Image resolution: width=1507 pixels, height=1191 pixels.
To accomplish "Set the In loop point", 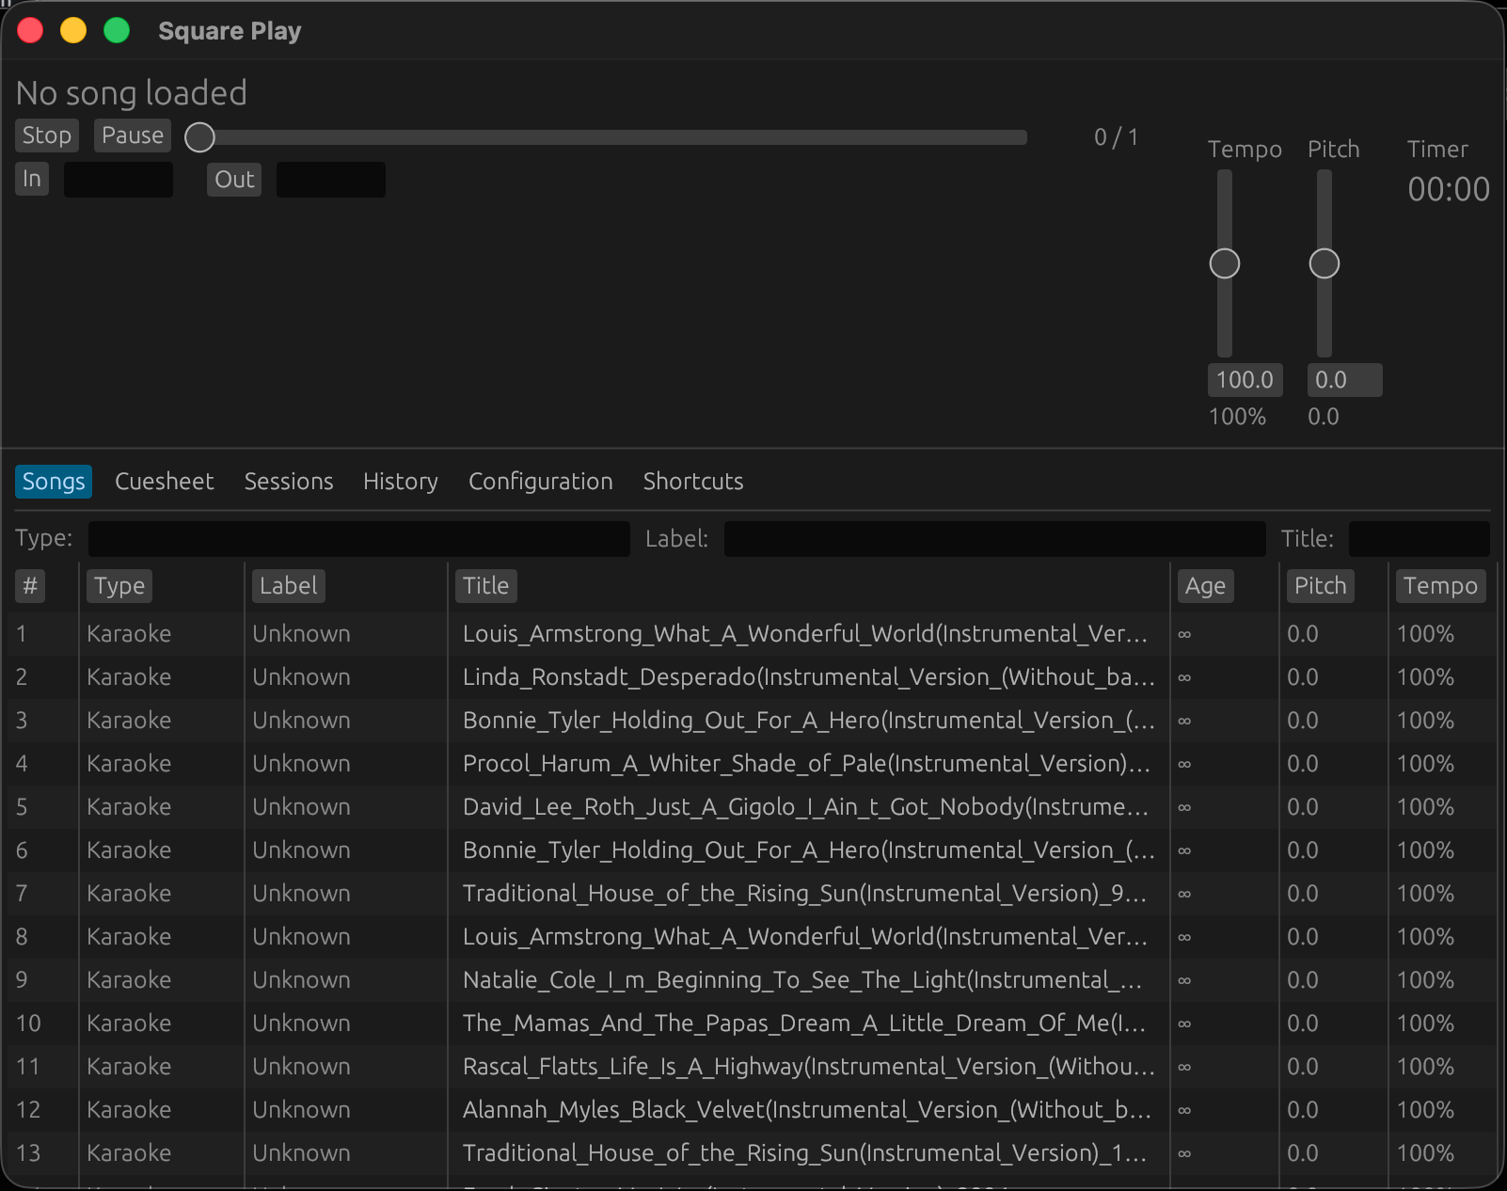I will [31, 179].
